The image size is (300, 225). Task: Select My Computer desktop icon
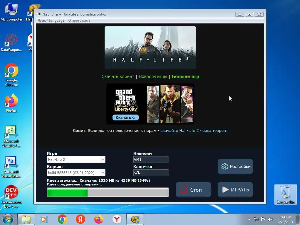11,12
